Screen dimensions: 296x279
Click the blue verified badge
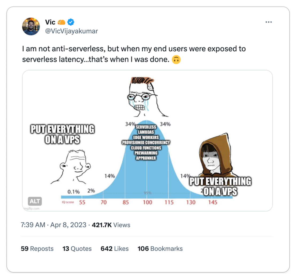[x=71, y=22]
